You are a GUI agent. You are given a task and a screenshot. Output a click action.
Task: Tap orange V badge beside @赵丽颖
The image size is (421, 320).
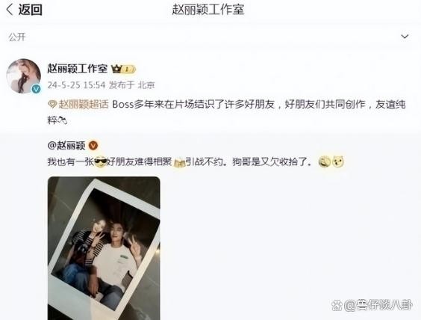[x=93, y=146]
